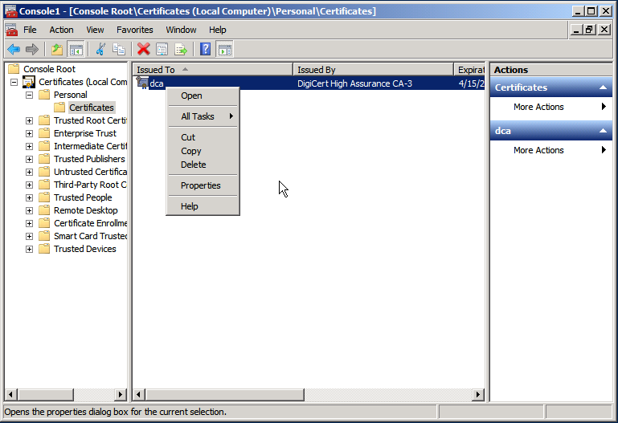Click the Export List toolbar icon
Viewport: 618px width, 423px height.
click(181, 50)
